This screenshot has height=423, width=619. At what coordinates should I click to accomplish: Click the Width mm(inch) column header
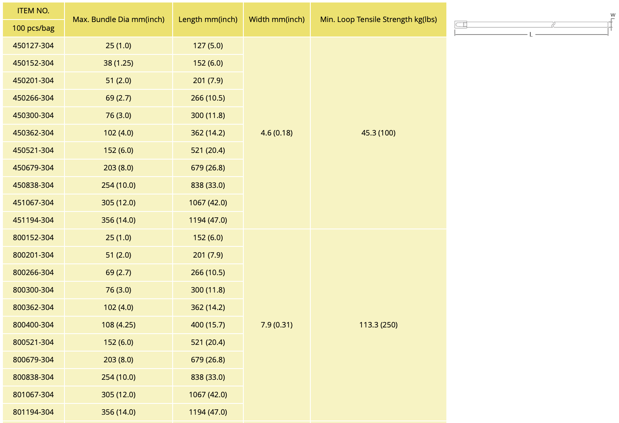[x=277, y=20]
